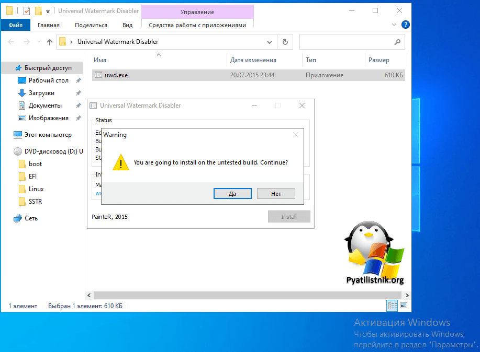
Task: Select DVD-дисковод (D:) in sidebar
Action: click(53, 151)
